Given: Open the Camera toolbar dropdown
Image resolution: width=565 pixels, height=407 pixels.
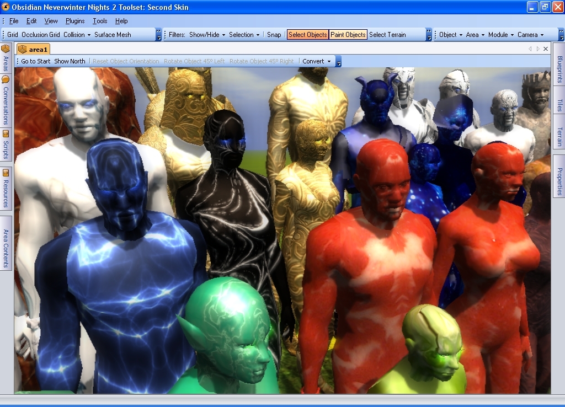Looking at the screenshot, I should pos(530,35).
